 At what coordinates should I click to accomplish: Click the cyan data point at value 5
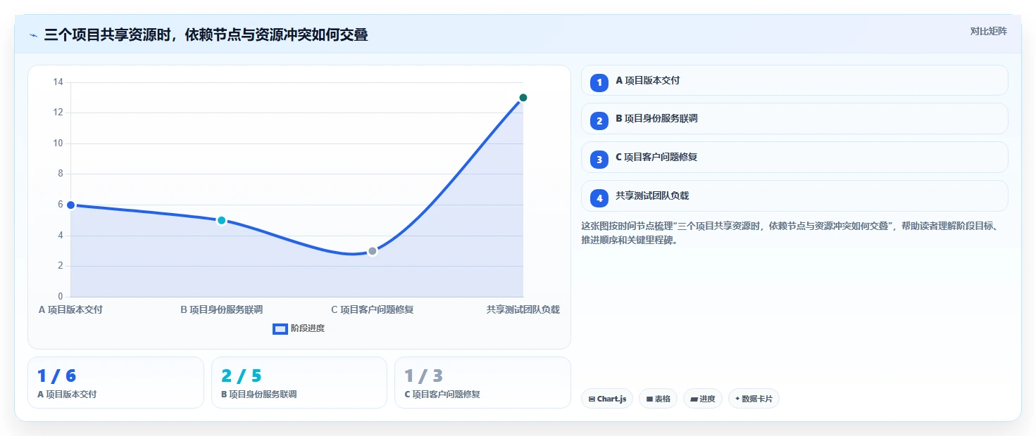click(221, 220)
